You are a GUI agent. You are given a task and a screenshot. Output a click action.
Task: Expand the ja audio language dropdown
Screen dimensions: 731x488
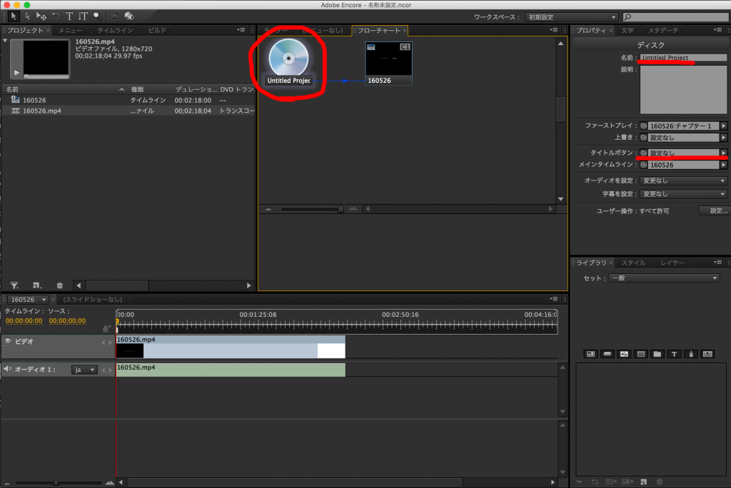pyautogui.click(x=84, y=370)
